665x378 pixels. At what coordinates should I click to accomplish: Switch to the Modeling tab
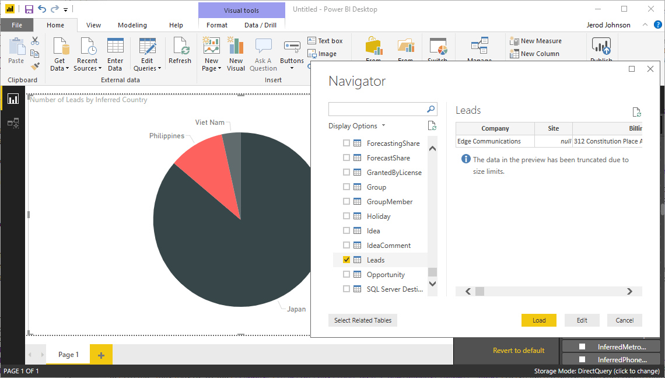[132, 25]
